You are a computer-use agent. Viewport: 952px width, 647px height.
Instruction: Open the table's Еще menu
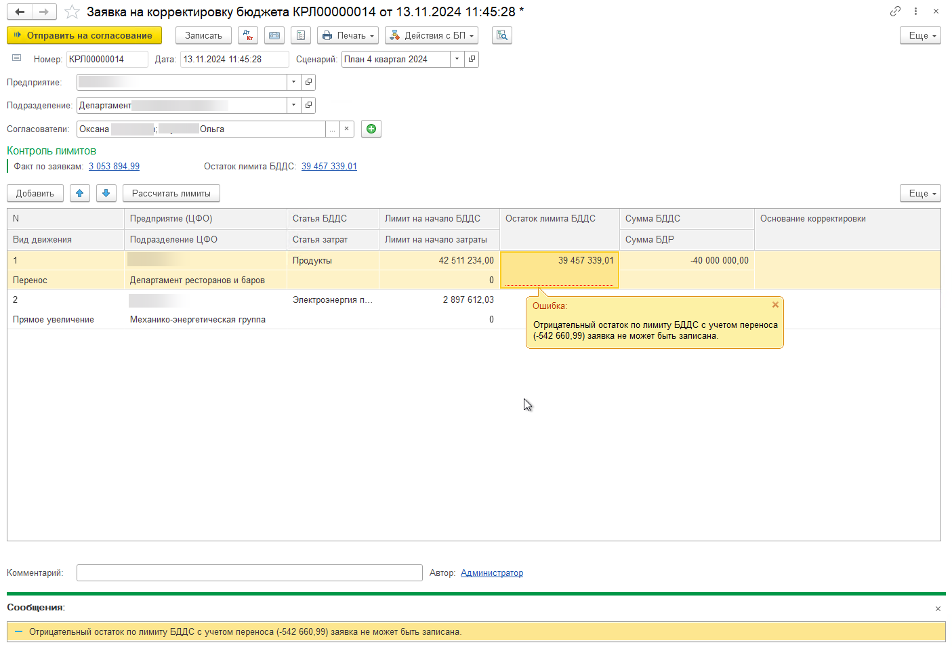920,193
